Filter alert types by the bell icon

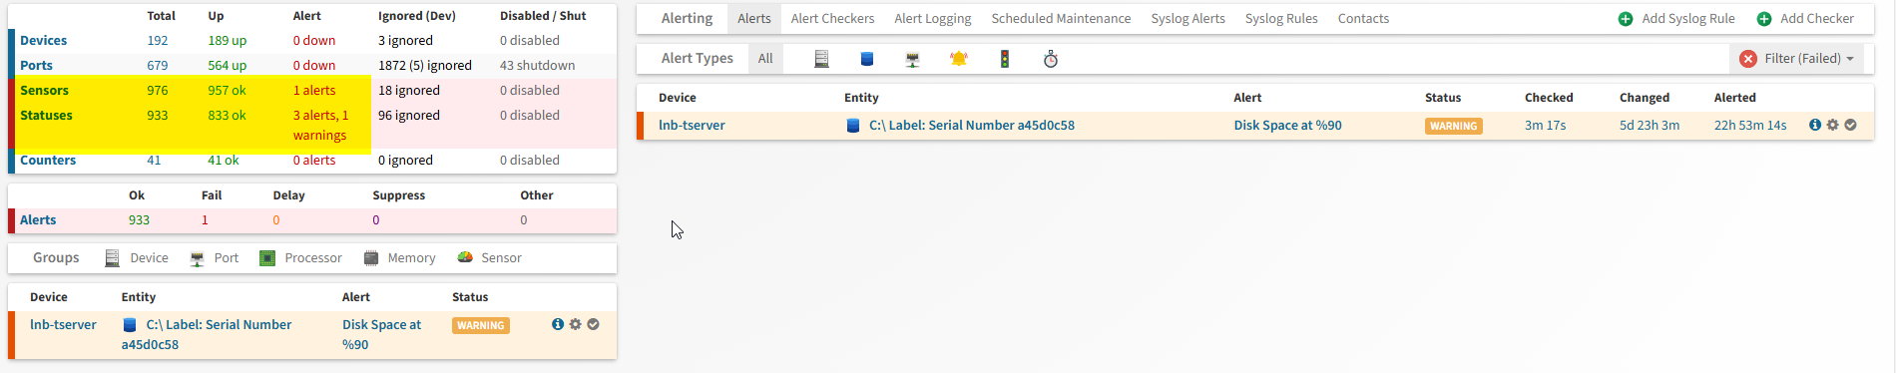tap(959, 59)
